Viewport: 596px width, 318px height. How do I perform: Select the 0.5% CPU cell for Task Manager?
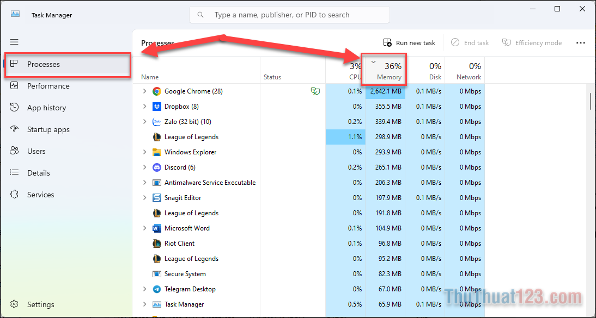coord(345,304)
